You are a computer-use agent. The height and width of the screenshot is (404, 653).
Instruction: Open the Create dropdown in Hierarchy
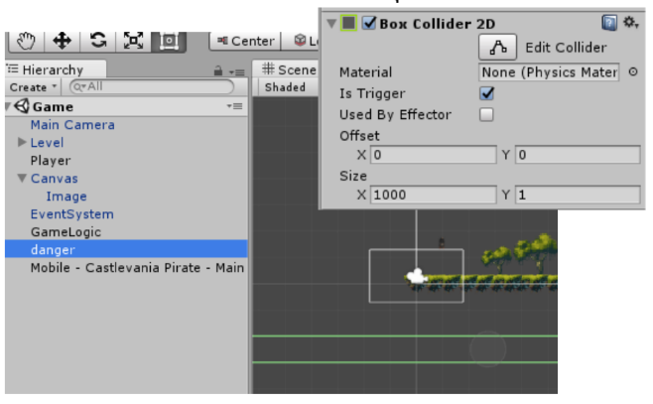click(33, 87)
